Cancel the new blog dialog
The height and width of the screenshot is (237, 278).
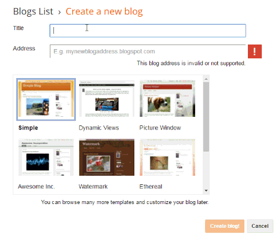(x=260, y=226)
